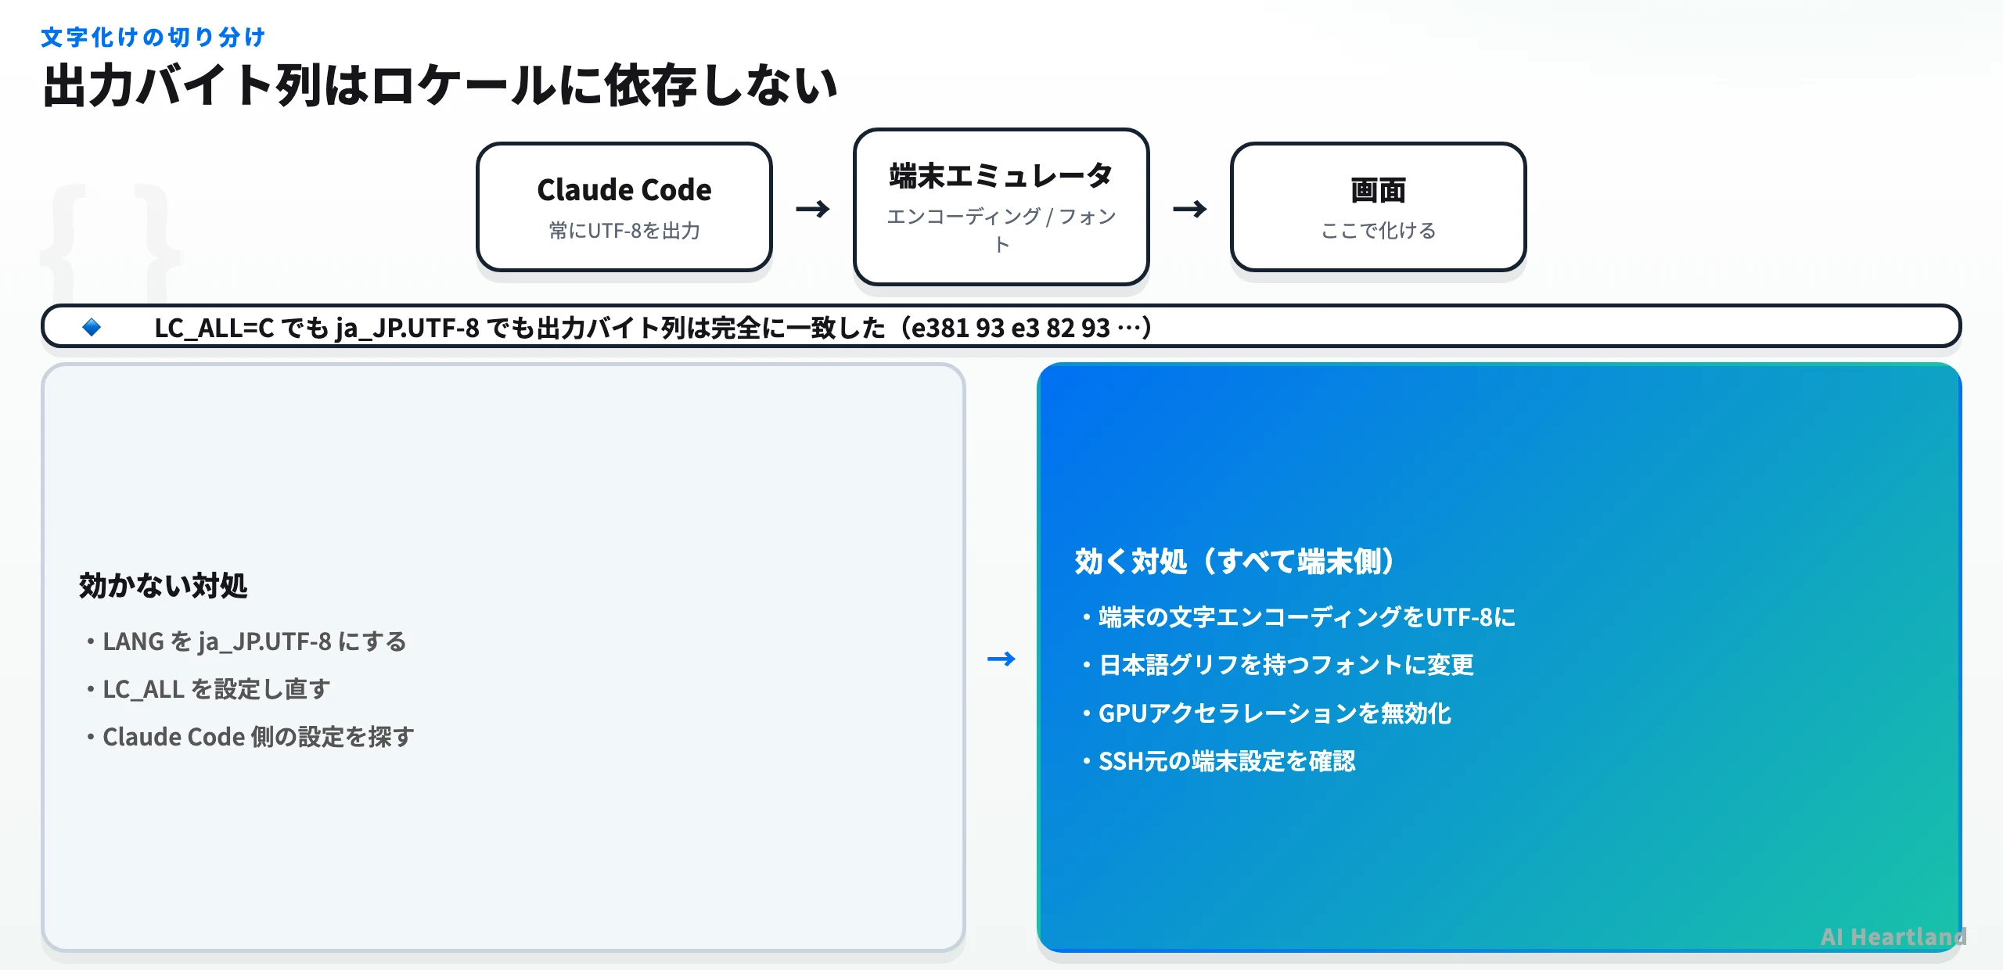Screen dimensions: 2003x970
Task: Click the ここで化ける caption
Action: 1378,231
